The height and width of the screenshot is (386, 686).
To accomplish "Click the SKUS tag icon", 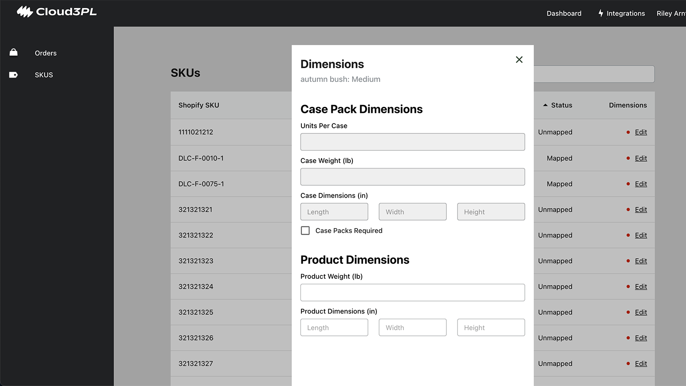I will (x=14, y=75).
